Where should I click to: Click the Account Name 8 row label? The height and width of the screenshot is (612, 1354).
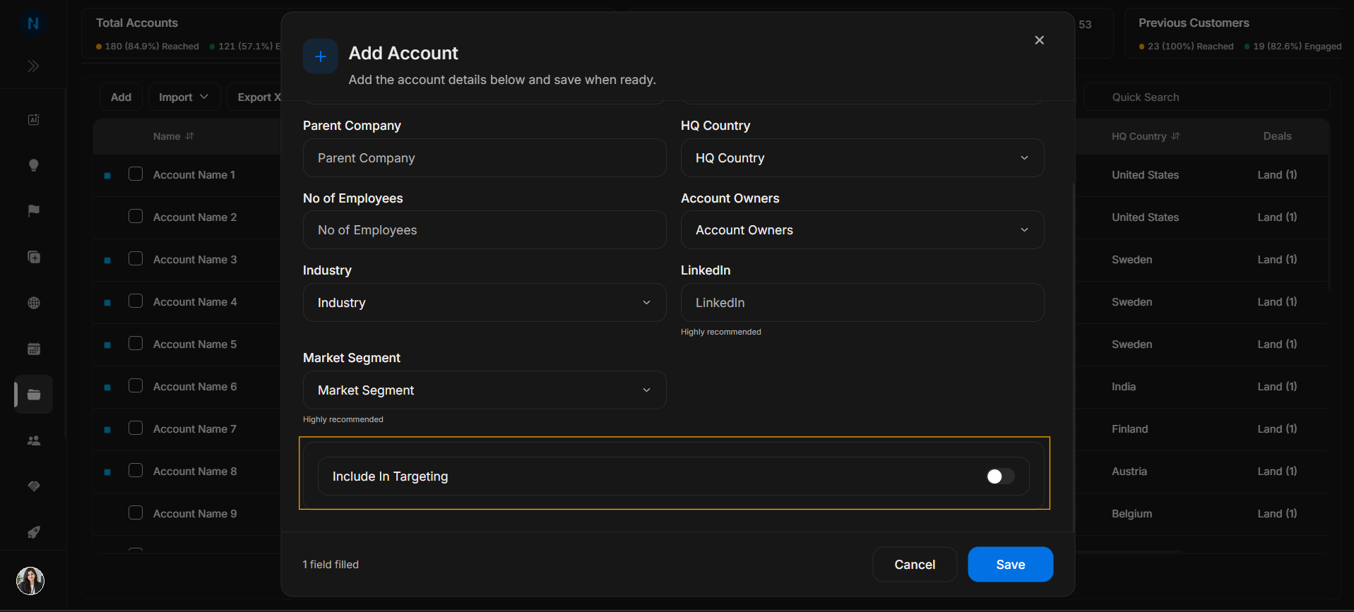[x=195, y=471]
